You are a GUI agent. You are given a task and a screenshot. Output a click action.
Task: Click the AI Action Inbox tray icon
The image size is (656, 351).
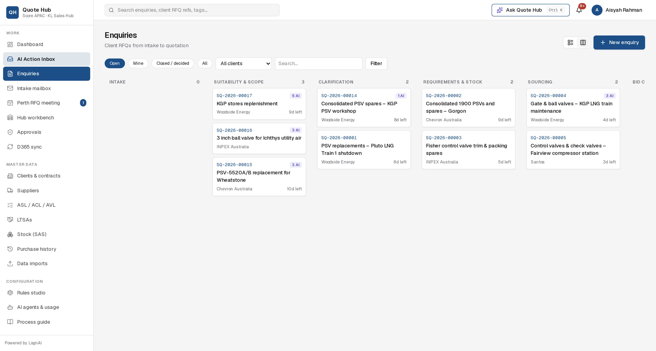point(10,59)
